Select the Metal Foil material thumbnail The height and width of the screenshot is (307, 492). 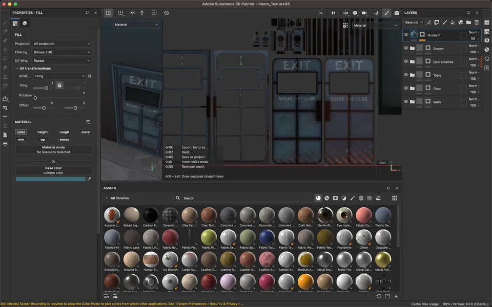344,259
